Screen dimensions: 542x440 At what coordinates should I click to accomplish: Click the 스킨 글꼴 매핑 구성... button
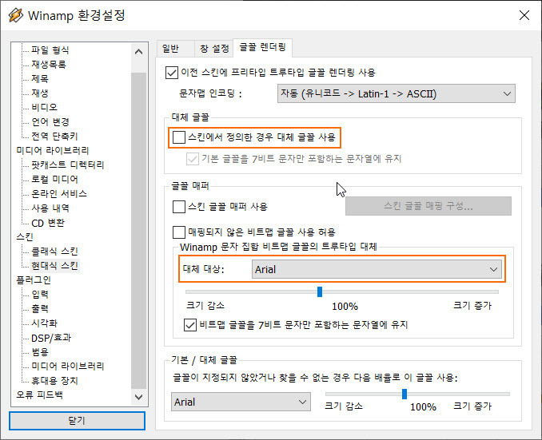point(428,206)
